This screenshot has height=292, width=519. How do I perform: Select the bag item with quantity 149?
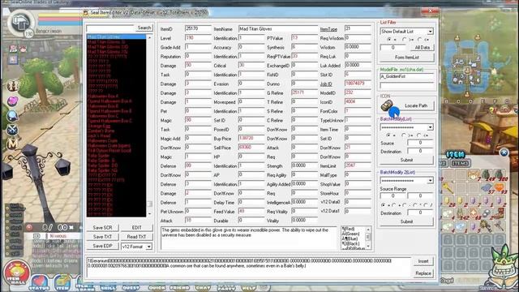(x=487, y=175)
